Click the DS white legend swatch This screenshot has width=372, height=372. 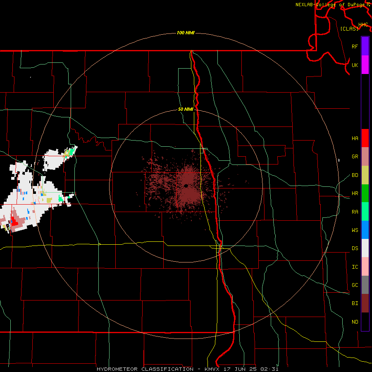coord(365,248)
